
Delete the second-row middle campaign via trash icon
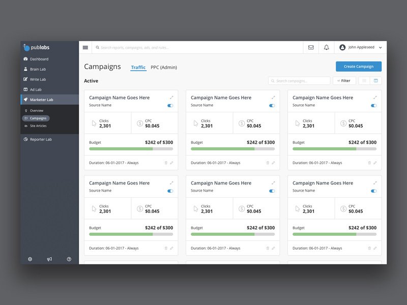268,248
